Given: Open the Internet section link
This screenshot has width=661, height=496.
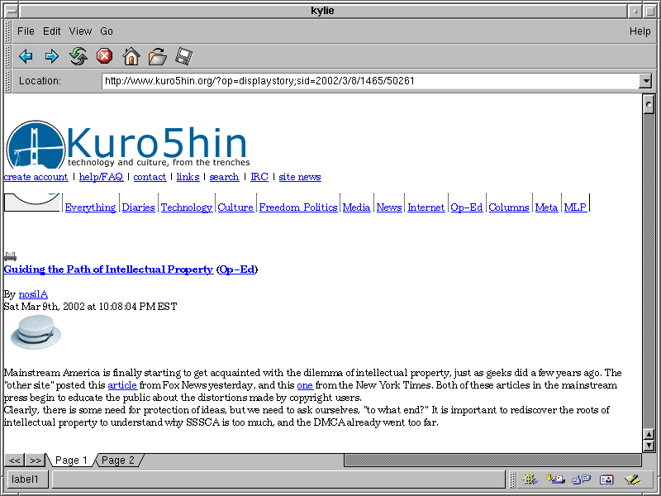Looking at the screenshot, I should 426,207.
